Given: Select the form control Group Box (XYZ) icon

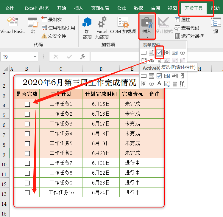Looking at the screenshot, I should click(x=144, y=61).
